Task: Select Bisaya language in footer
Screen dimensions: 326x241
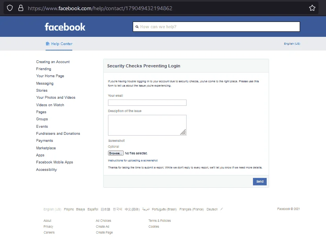Action: click(81, 209)
